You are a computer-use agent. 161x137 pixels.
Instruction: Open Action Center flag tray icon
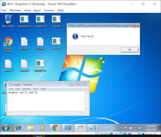(126, 128)
